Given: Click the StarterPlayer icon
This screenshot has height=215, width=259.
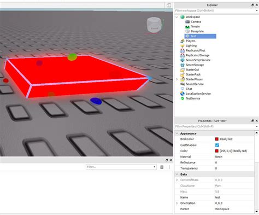Looking at the screenshot, I should click(x=183, y=79).
